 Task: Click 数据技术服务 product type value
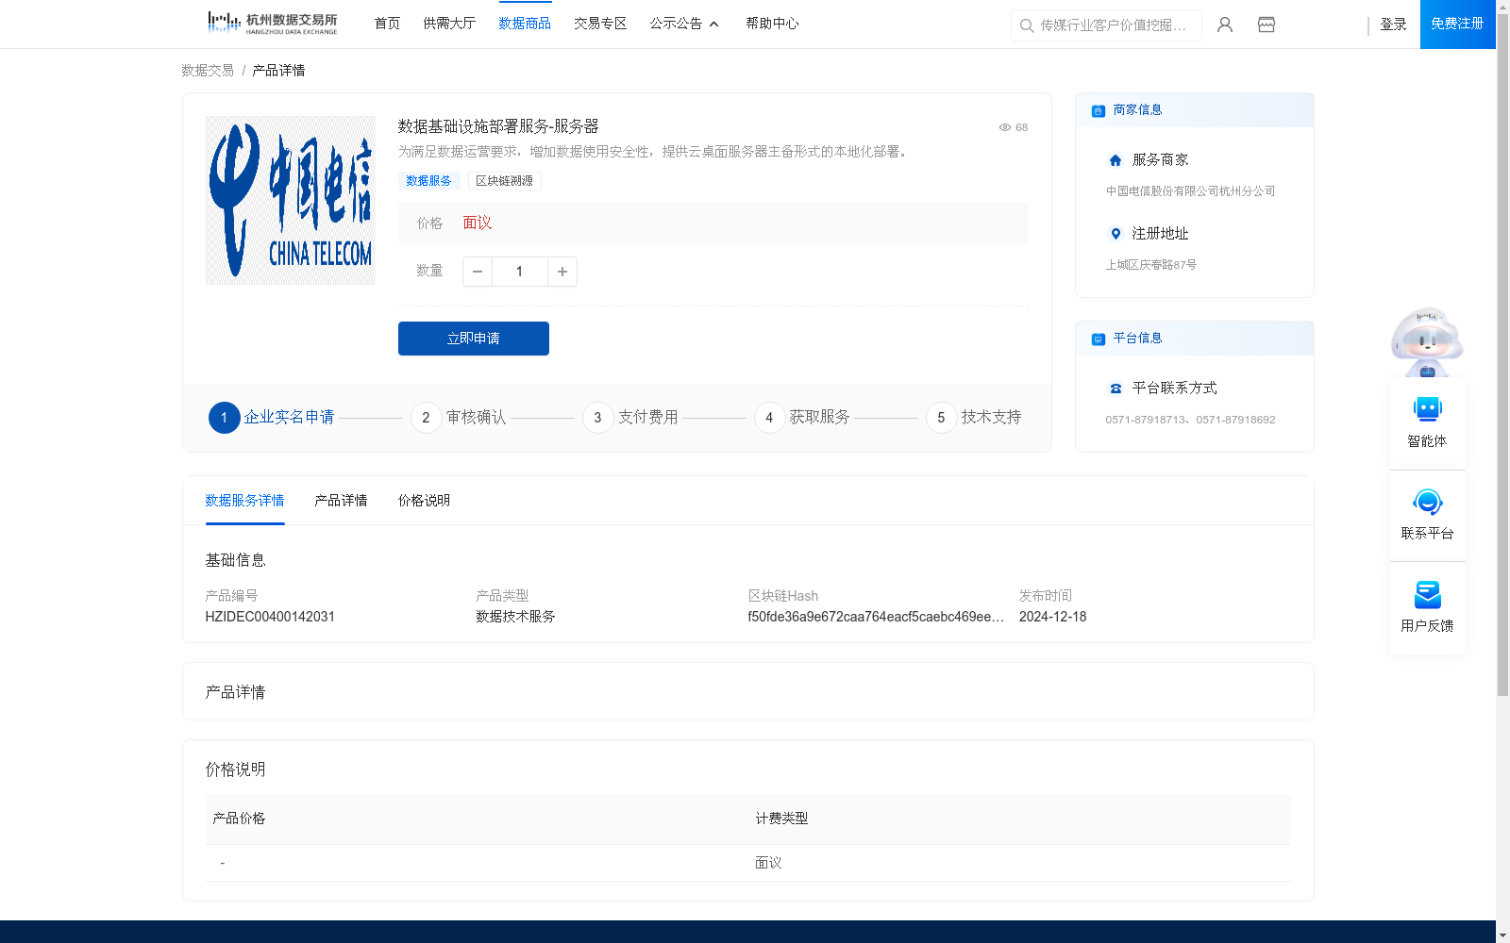(515, 617)
